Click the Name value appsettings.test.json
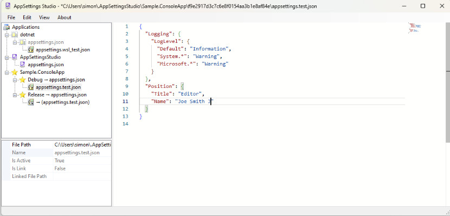 (x=77, y=153)
